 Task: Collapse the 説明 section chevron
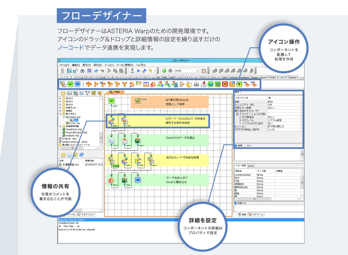(236, 146)
